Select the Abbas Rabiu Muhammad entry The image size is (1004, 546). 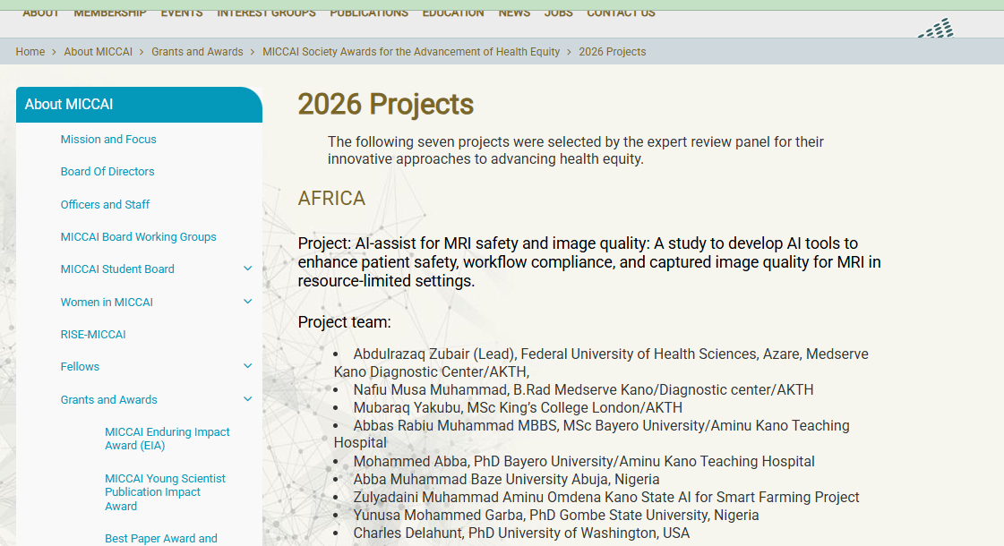tap(592, 434)
